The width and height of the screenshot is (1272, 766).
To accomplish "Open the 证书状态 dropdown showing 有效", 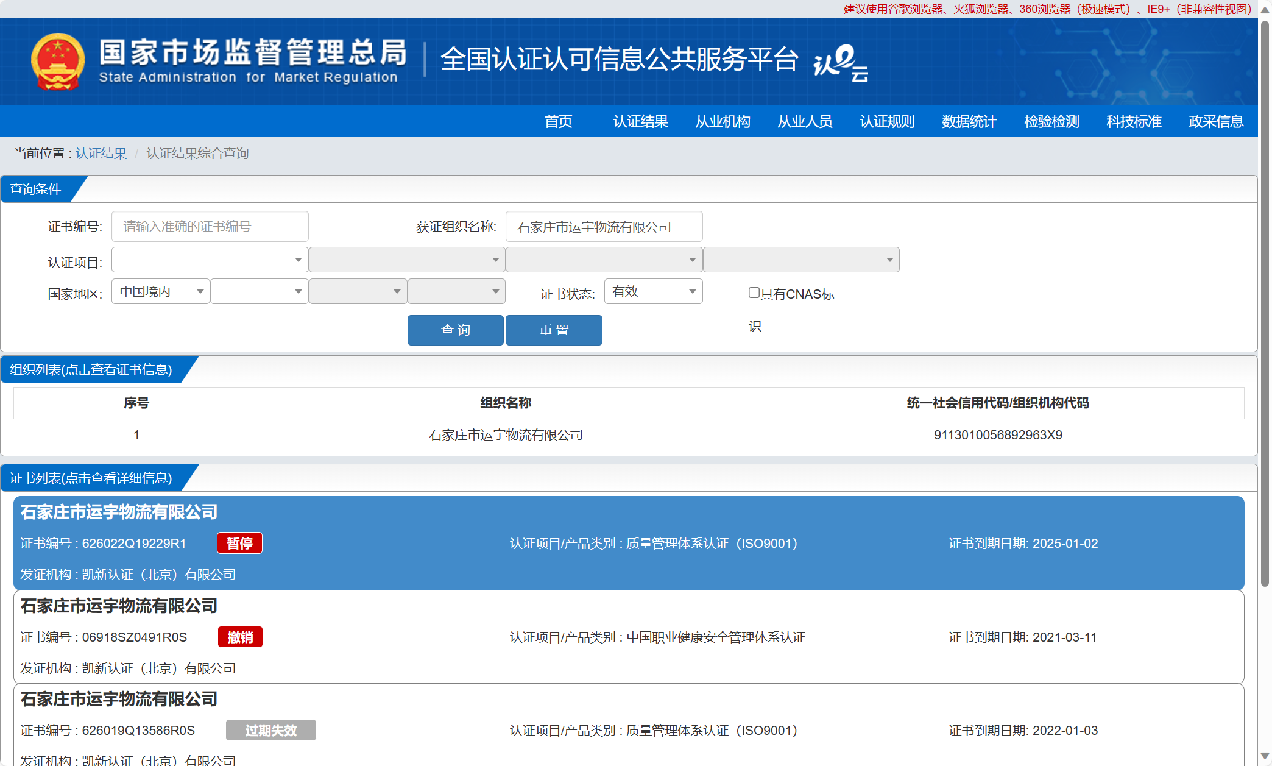I will [x=653, y=291].
